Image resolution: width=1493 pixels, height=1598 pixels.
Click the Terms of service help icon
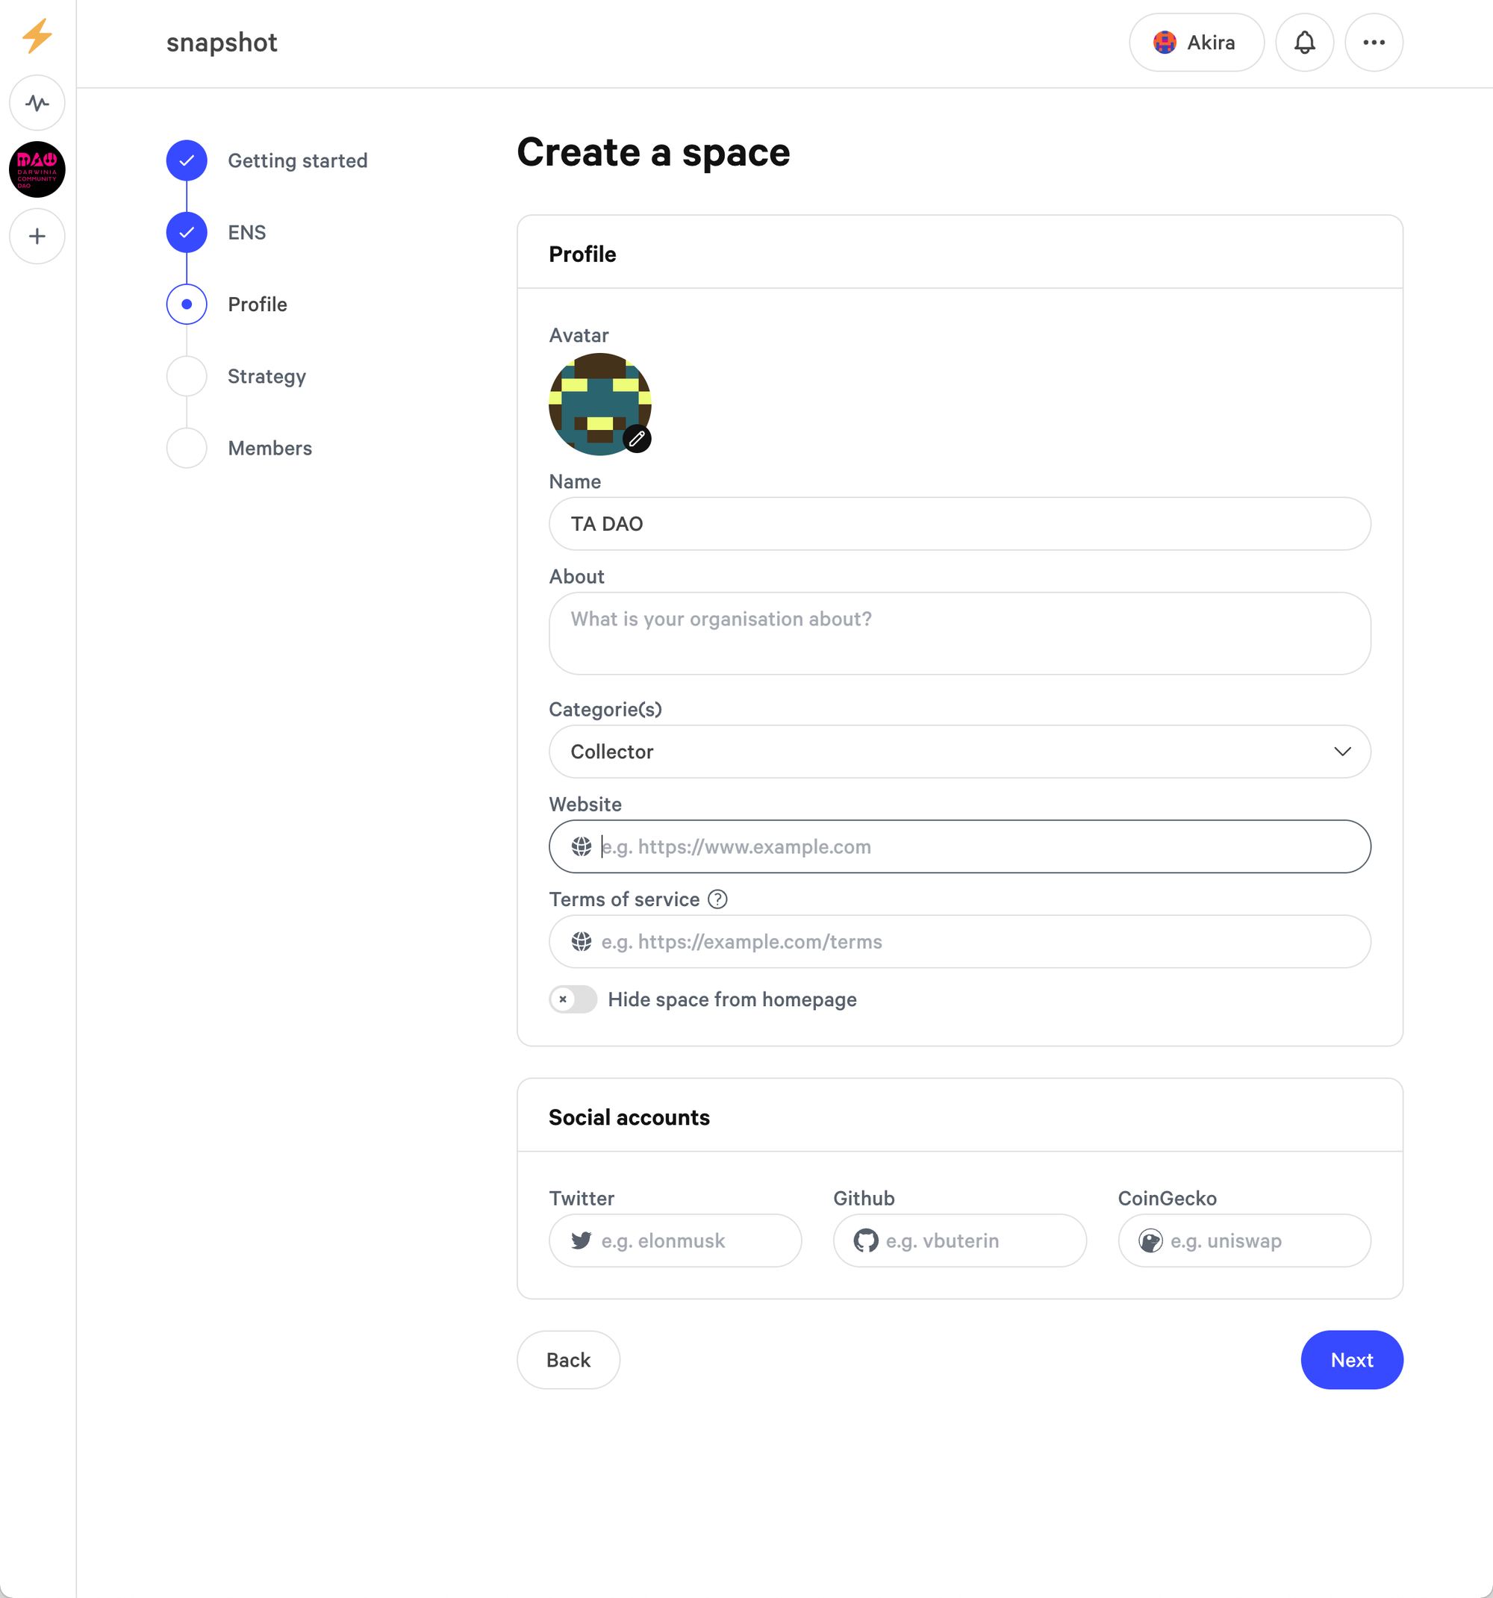pos(717,899)
